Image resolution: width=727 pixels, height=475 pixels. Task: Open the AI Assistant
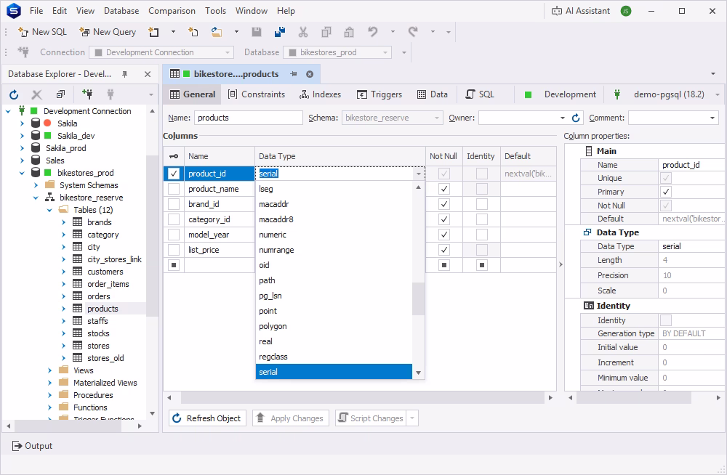tap(580, 11)
